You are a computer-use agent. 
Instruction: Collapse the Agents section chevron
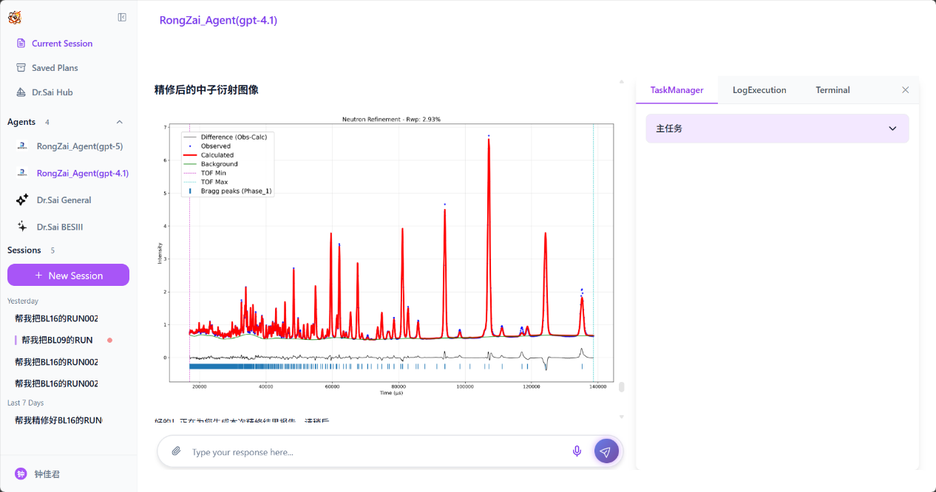point(120,122)
